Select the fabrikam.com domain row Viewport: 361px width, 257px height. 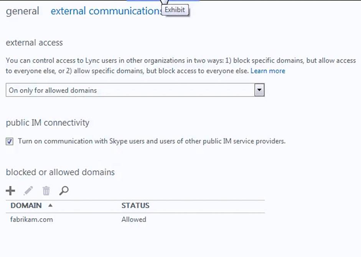pos(32,220)
